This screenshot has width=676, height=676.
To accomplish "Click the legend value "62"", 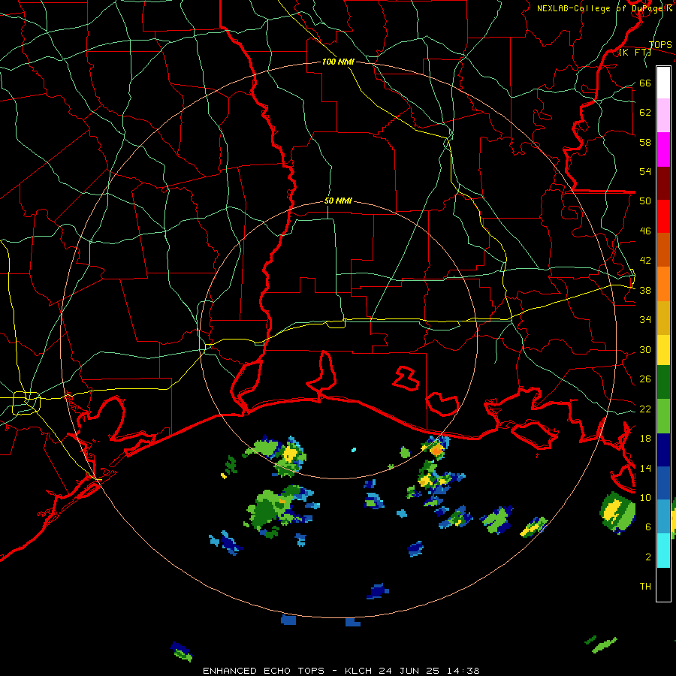I will pyautogui.click(x=645, y=113).
